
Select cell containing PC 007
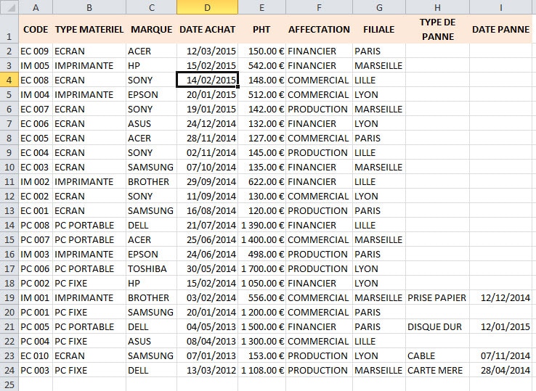(36, 239)
